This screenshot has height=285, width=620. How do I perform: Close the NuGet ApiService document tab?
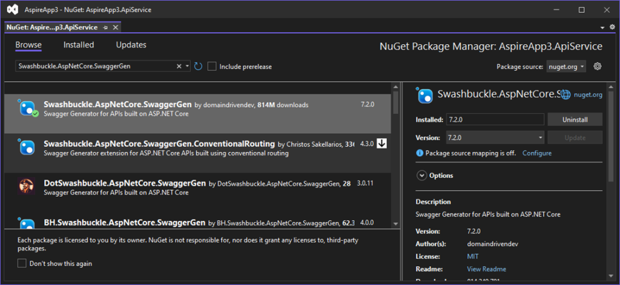tap(115, 28)
